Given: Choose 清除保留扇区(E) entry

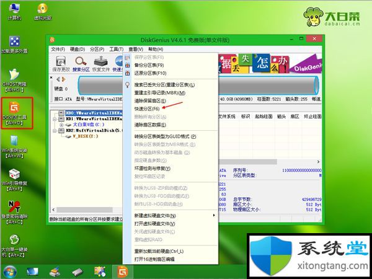Looking at the screenshot, I should tap(170, 101).
